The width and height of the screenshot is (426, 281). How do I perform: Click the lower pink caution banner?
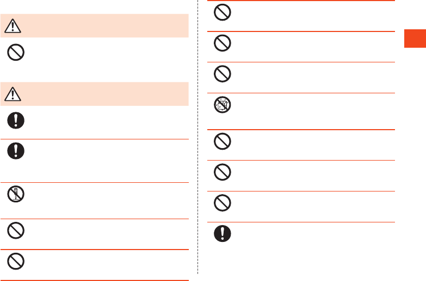(94, 94)
